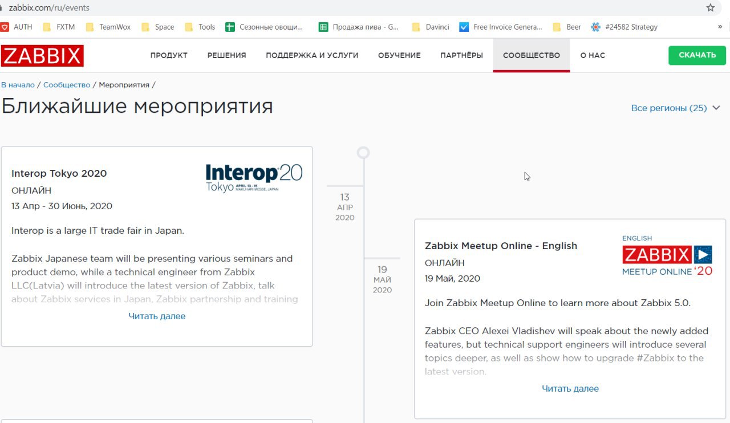Screen dimensions: 730x423
Task: Open the СООБЩЕСТВО menu
Action: [532, 55]
